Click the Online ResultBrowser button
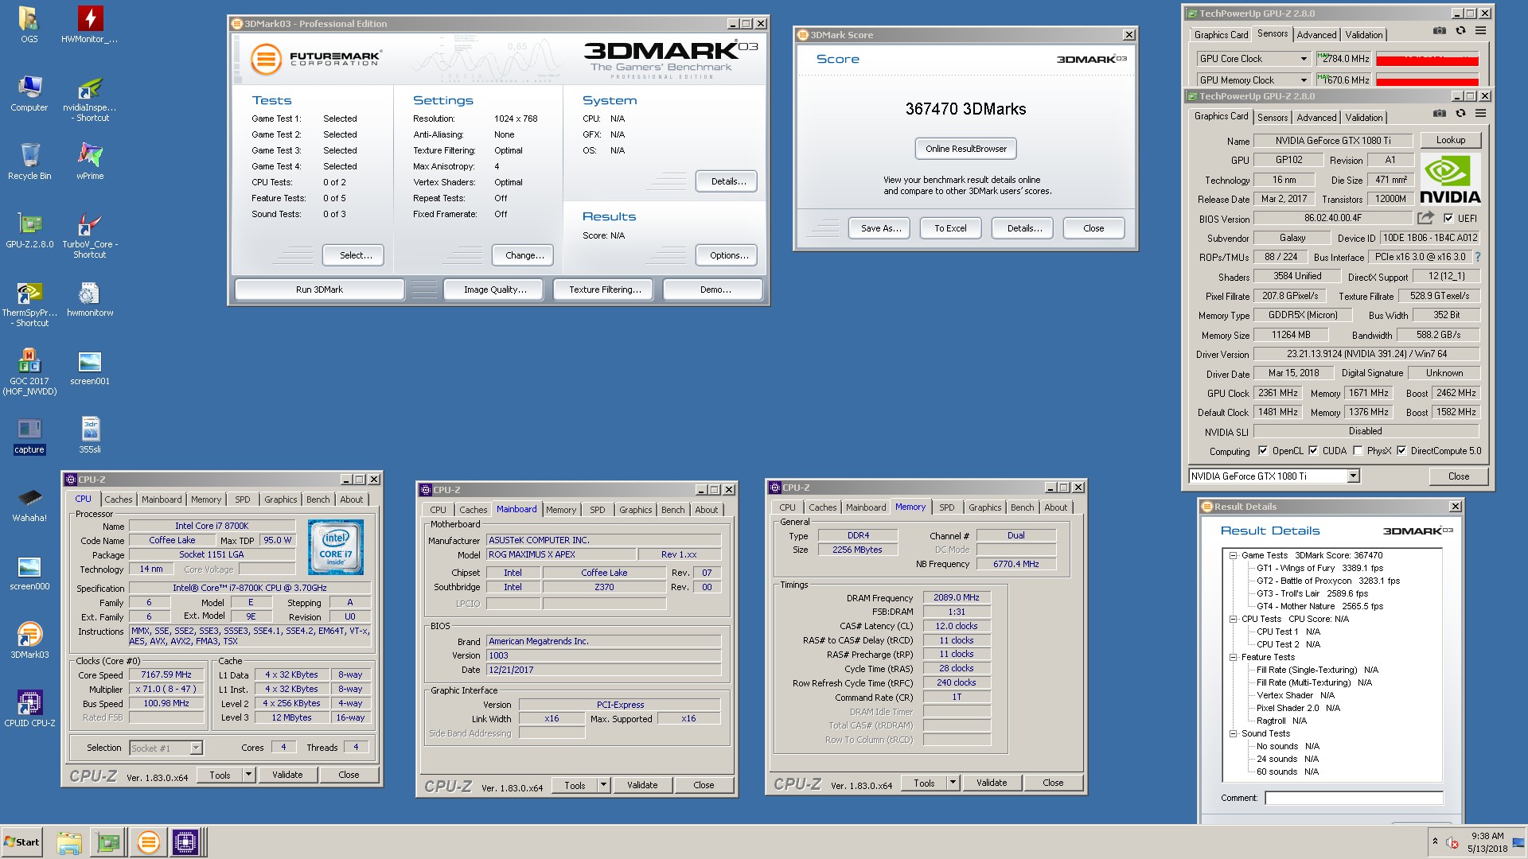 click(965, 149)
